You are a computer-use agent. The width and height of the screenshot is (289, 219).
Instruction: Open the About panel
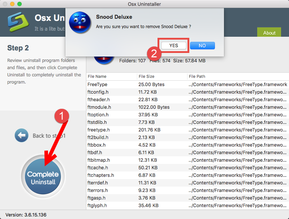[x=269, y=33]
